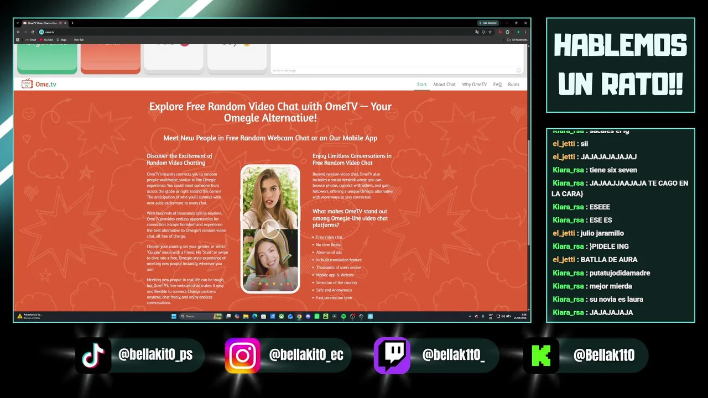Open Xbox app from the taskbar

click(282, 316)
